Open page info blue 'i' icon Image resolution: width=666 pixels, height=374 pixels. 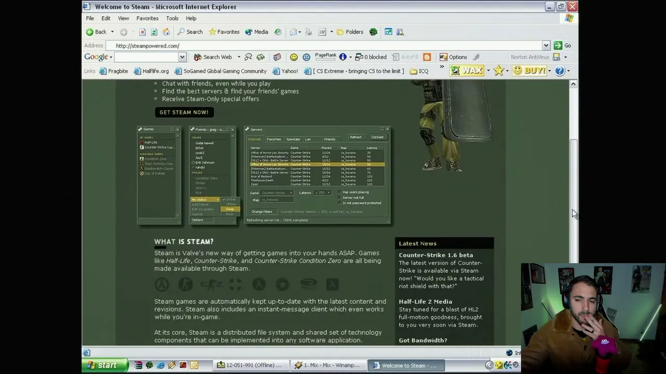click(x=342, y=57)
